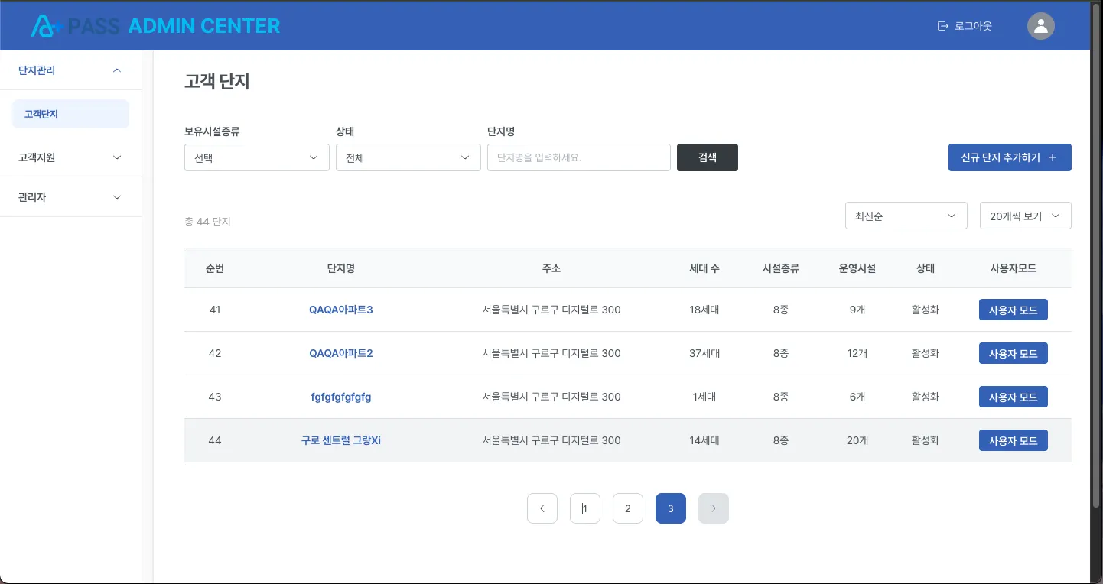Collapse 단지관리 menu chevron
This screenshot has width=1103, height=584.
click(117, 70)
